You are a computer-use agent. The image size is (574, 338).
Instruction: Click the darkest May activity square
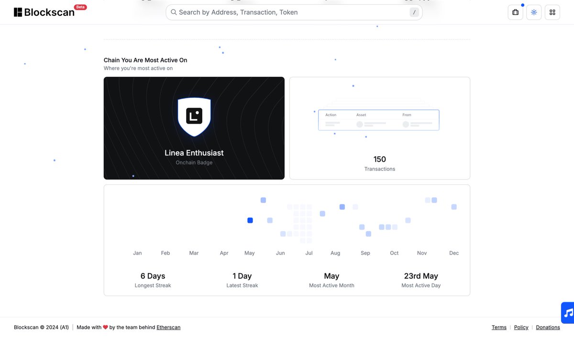[x=250, y=220]
